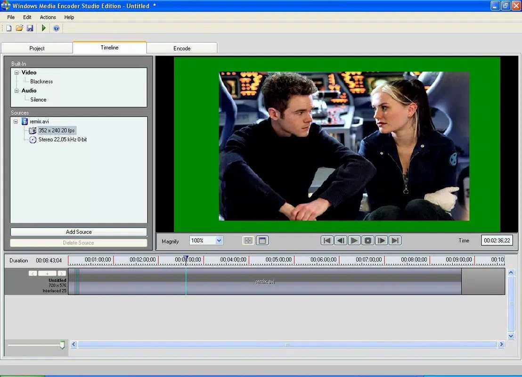Click the timeline vertical scrollbar up arrow
This screenshot has width=522, height=377.
point(511,272)
